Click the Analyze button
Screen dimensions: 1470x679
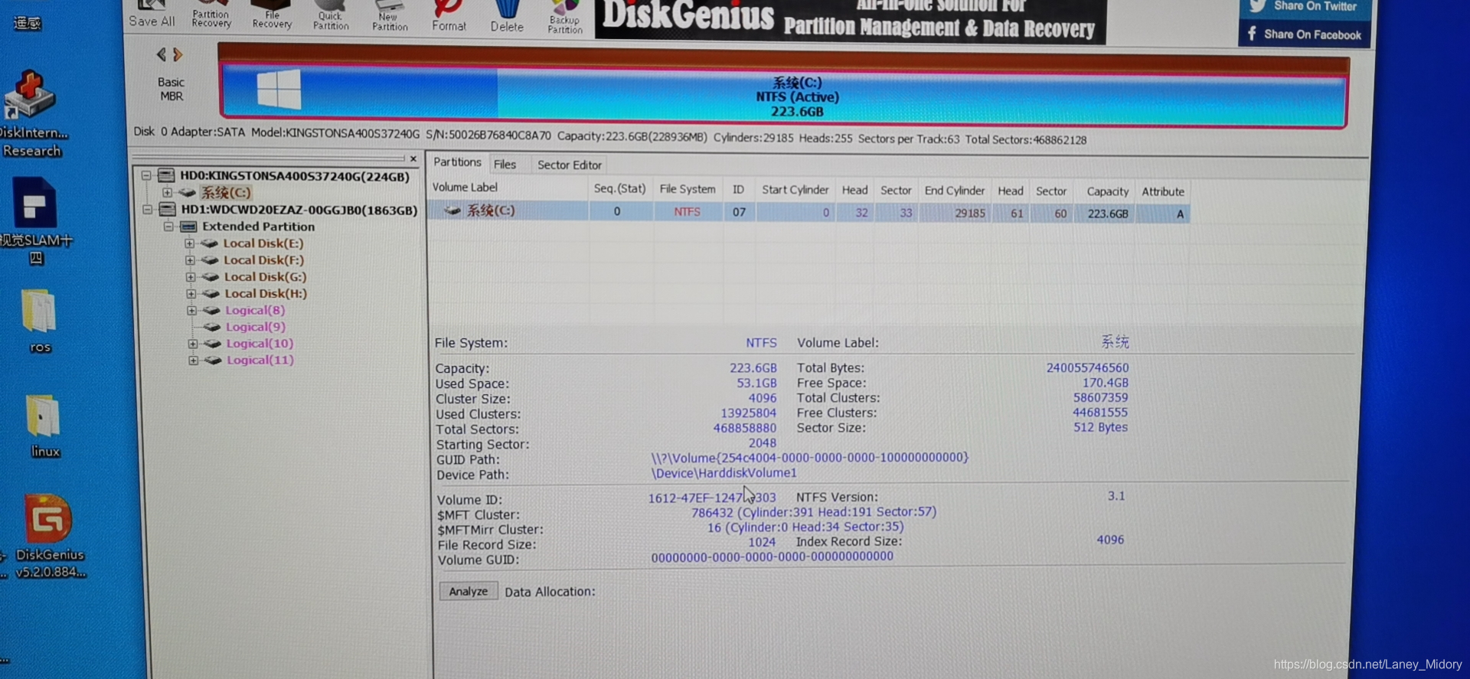click(468, 592)
